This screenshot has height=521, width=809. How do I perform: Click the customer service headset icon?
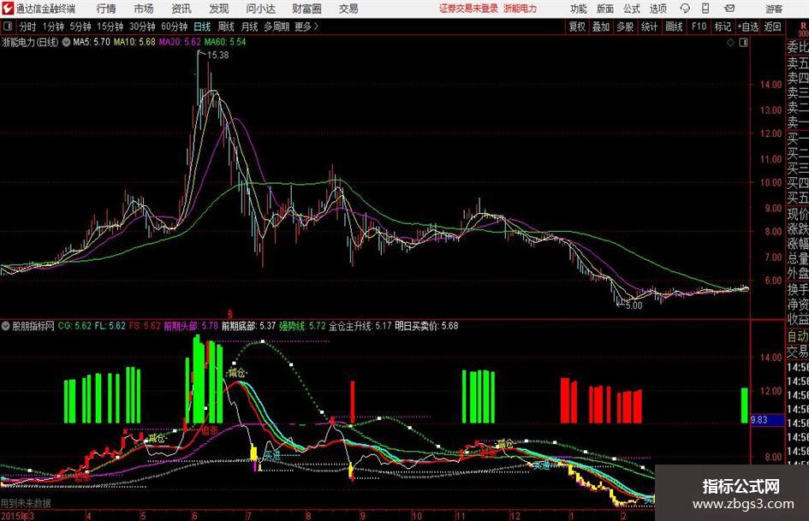(685, 9)
